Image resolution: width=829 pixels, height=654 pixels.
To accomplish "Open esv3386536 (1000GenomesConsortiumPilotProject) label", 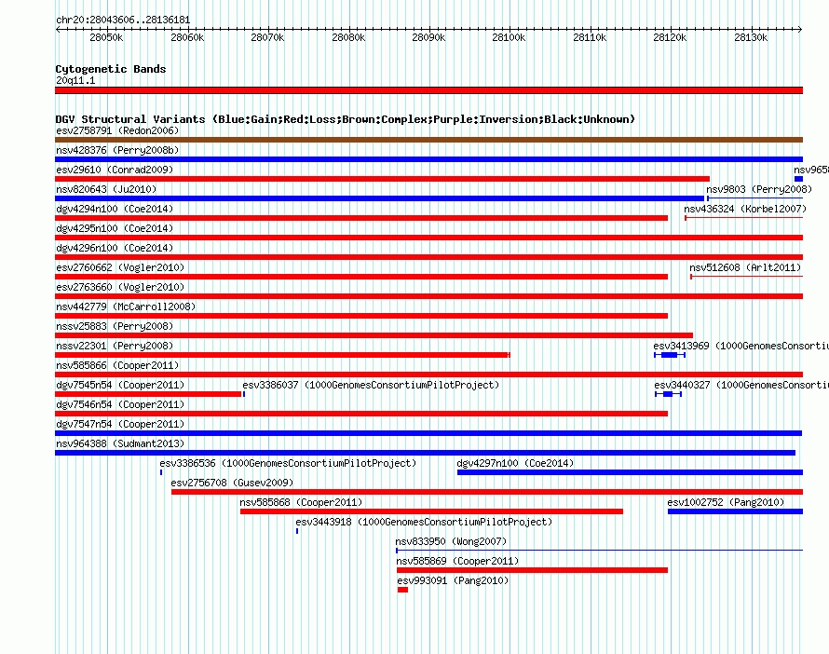I will pyautogui.click(x=288, y=463).
